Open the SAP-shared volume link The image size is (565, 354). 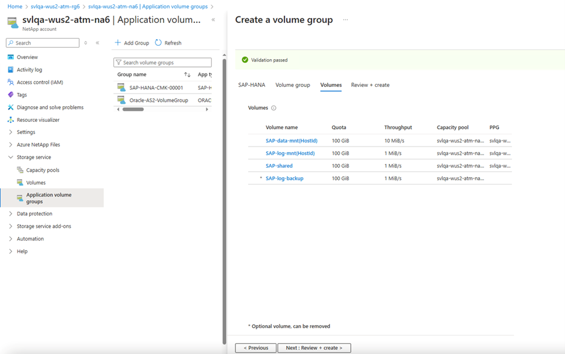[x=278, y=165]
